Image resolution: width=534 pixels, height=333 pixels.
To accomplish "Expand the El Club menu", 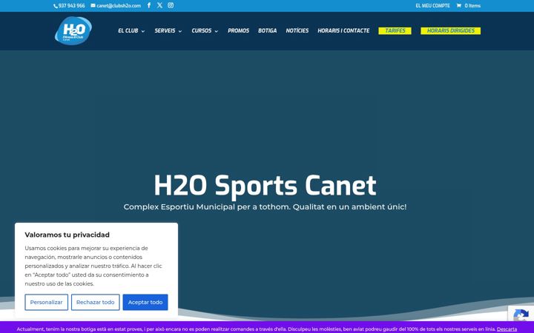I will click(x=131, y=30).
